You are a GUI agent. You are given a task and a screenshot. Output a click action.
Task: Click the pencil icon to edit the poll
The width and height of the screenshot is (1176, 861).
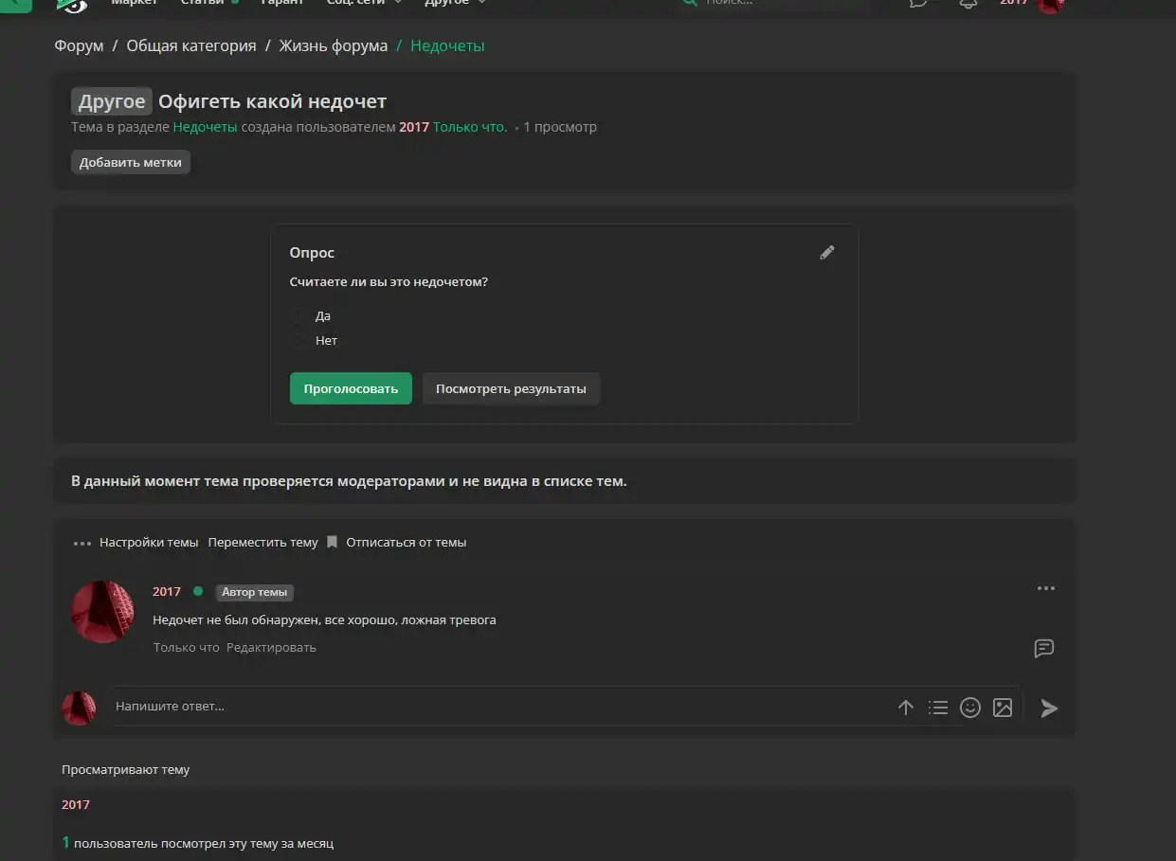827,253
